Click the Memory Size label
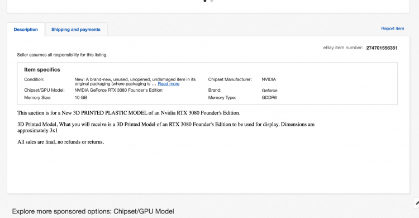The image size is (419, 218). pyautogui.click(x=37, y=98)
